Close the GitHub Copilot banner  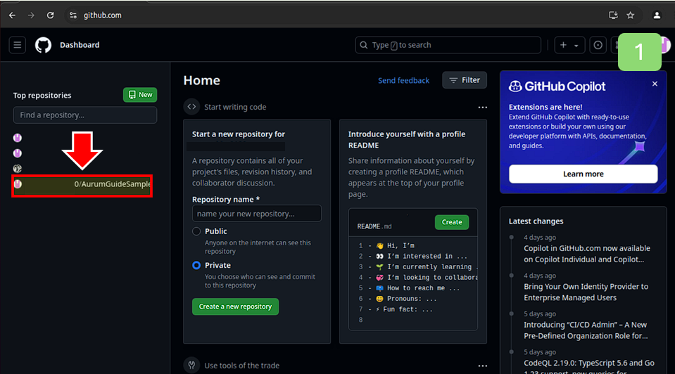pyautogui.click(x=655, y=84)
